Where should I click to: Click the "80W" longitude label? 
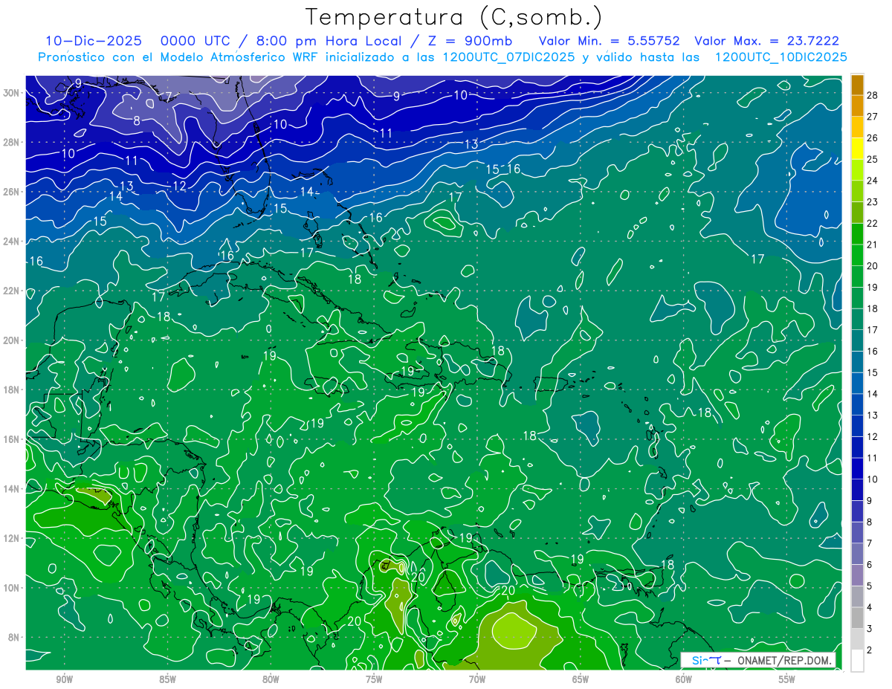pyautogui.click(x=271, y=679)
